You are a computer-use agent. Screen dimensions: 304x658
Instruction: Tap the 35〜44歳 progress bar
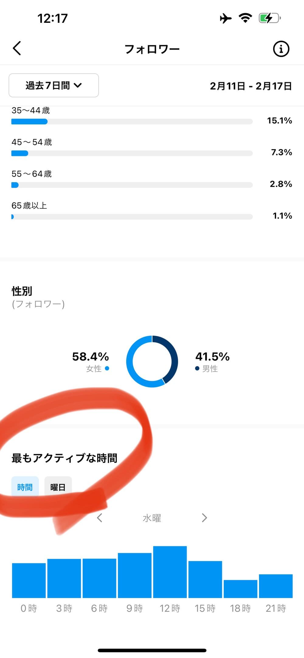[x=132, y=122]
